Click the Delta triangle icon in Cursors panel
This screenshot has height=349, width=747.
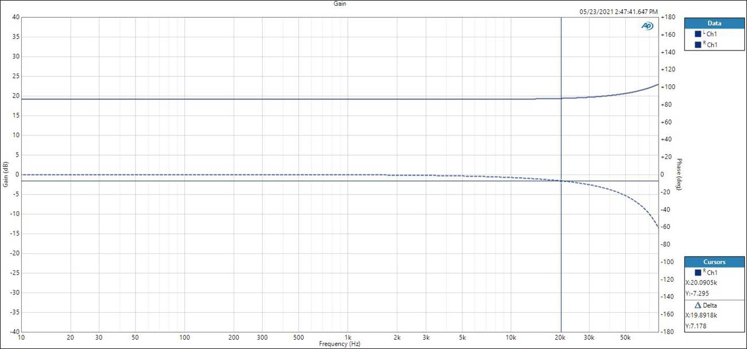tap(698, 305)
